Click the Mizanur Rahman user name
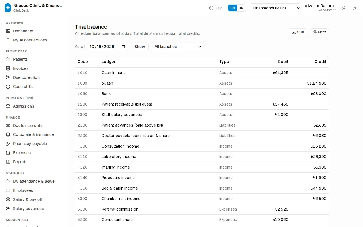363x227 pixels. point(320,6)
